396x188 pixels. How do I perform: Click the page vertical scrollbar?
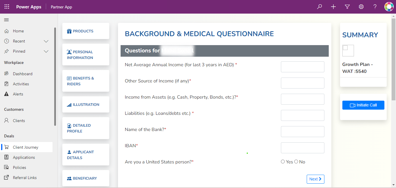point(393,58)
